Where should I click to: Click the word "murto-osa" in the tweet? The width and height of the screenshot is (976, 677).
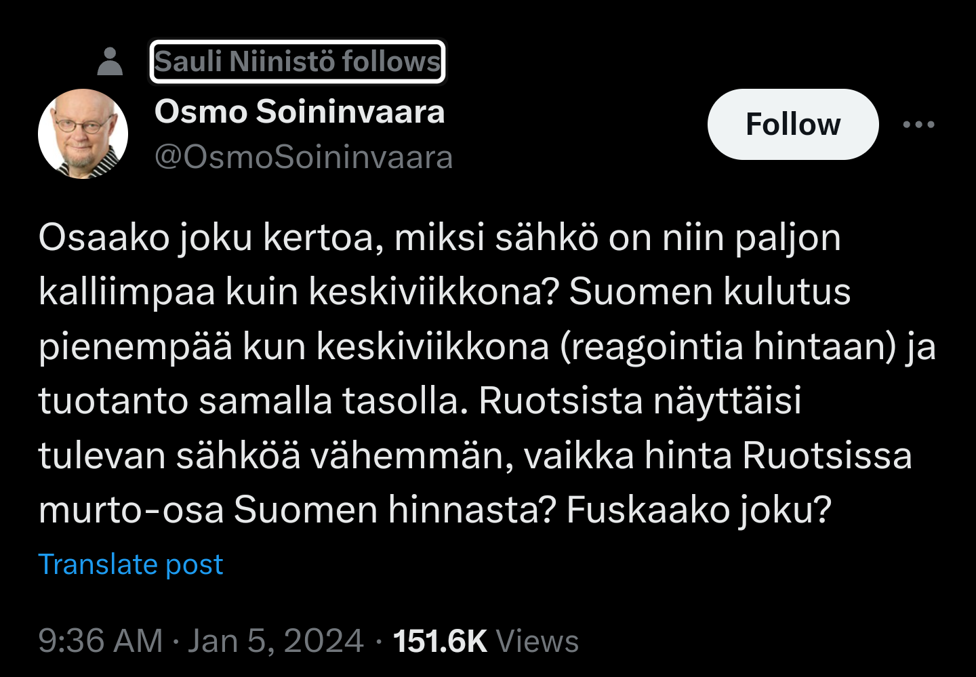(131, 510)
